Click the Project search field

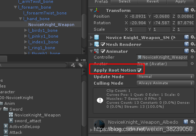point(33,65)
